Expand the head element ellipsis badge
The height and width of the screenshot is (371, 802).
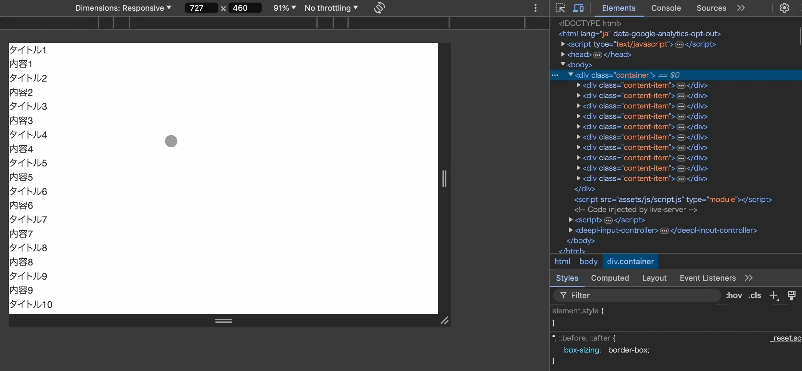[x=598, y=55]
